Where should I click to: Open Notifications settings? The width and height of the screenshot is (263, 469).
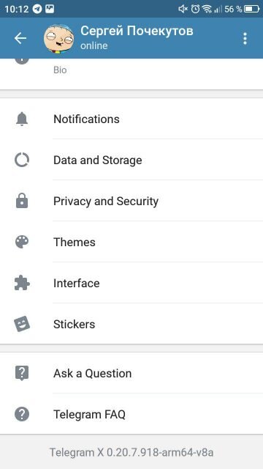[131, 119]
